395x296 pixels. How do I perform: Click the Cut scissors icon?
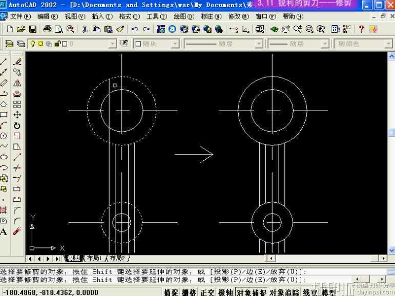(85, 29)
